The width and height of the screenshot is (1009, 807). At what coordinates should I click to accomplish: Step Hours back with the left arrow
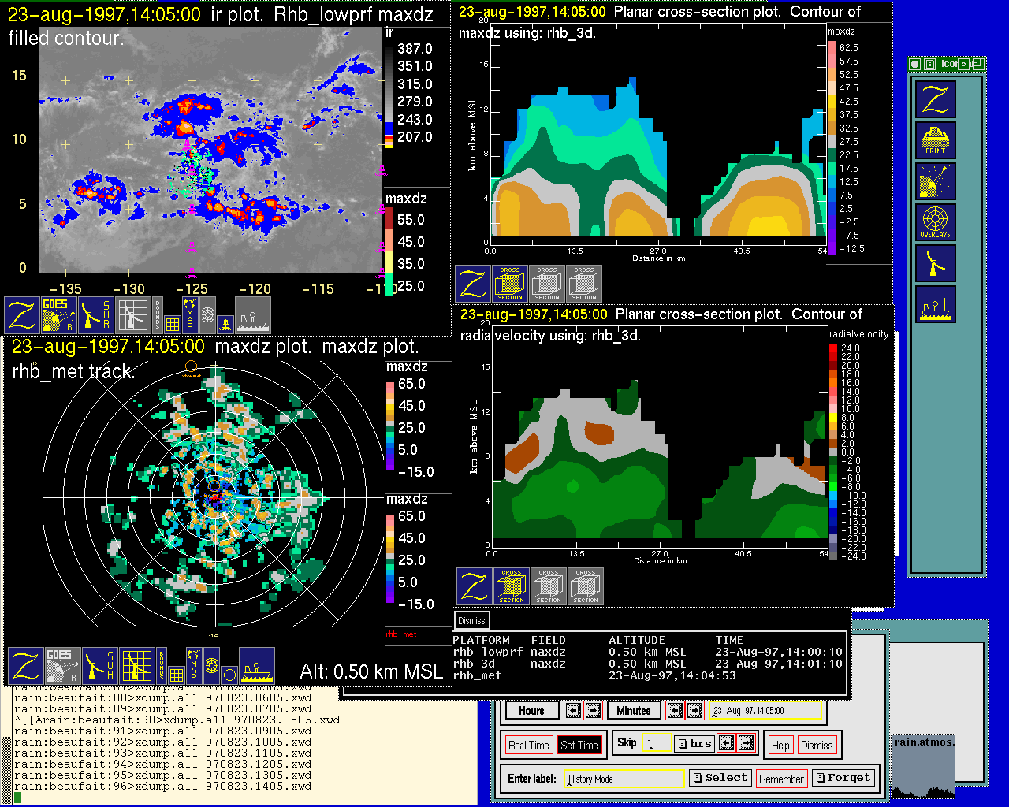point(573,710)
